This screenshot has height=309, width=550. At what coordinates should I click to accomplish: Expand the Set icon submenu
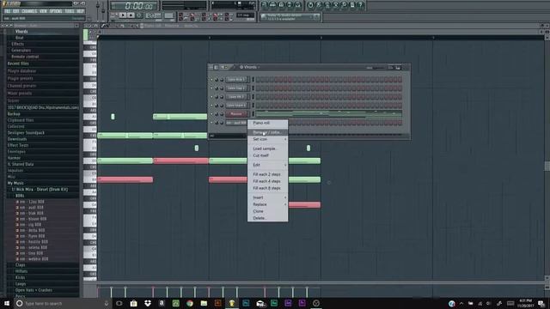267,139
